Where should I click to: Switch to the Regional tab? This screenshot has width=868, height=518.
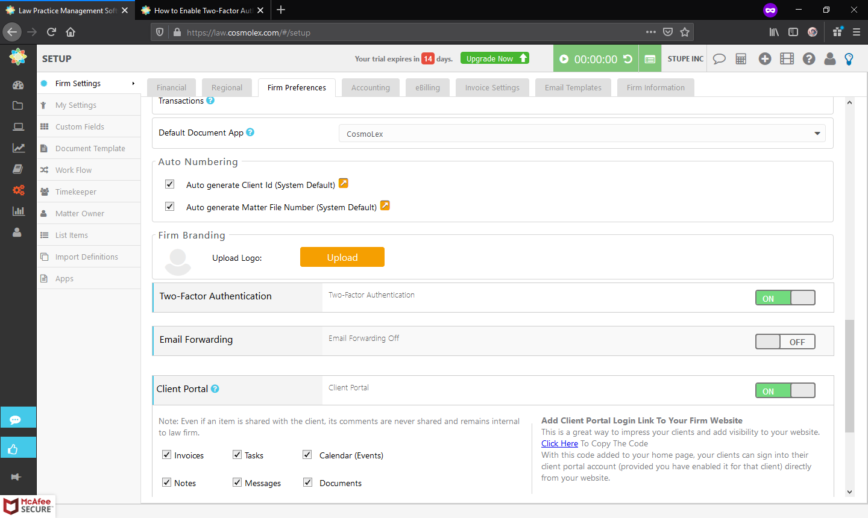[x=227, y=87]
